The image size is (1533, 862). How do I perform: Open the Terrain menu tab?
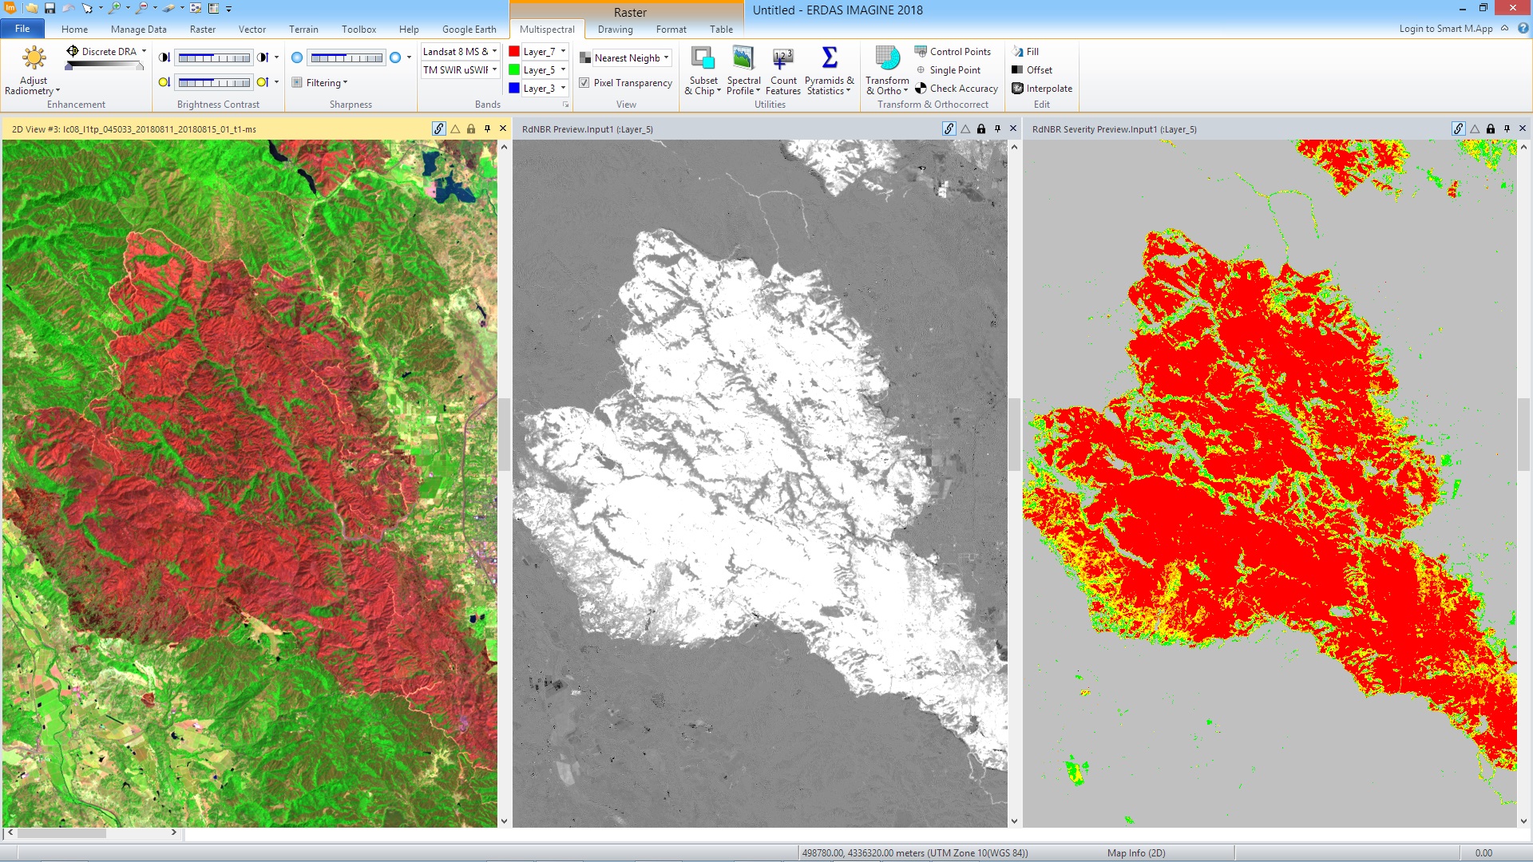(x=303, y=30)
